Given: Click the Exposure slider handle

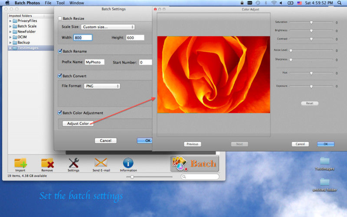Looking at the screenshot, I should [x=311, y=86].
